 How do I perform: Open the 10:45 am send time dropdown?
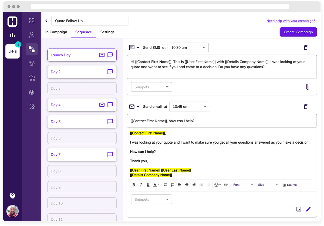coord(189,106)
